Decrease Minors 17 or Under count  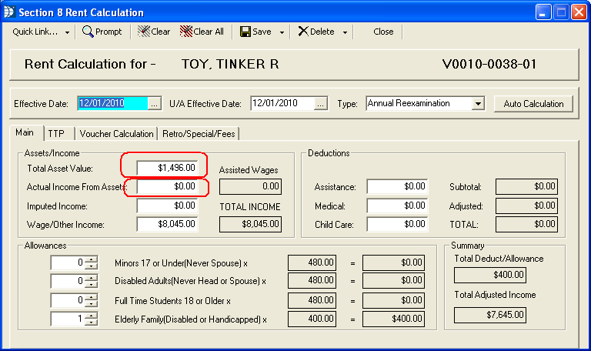pos(92,266)
